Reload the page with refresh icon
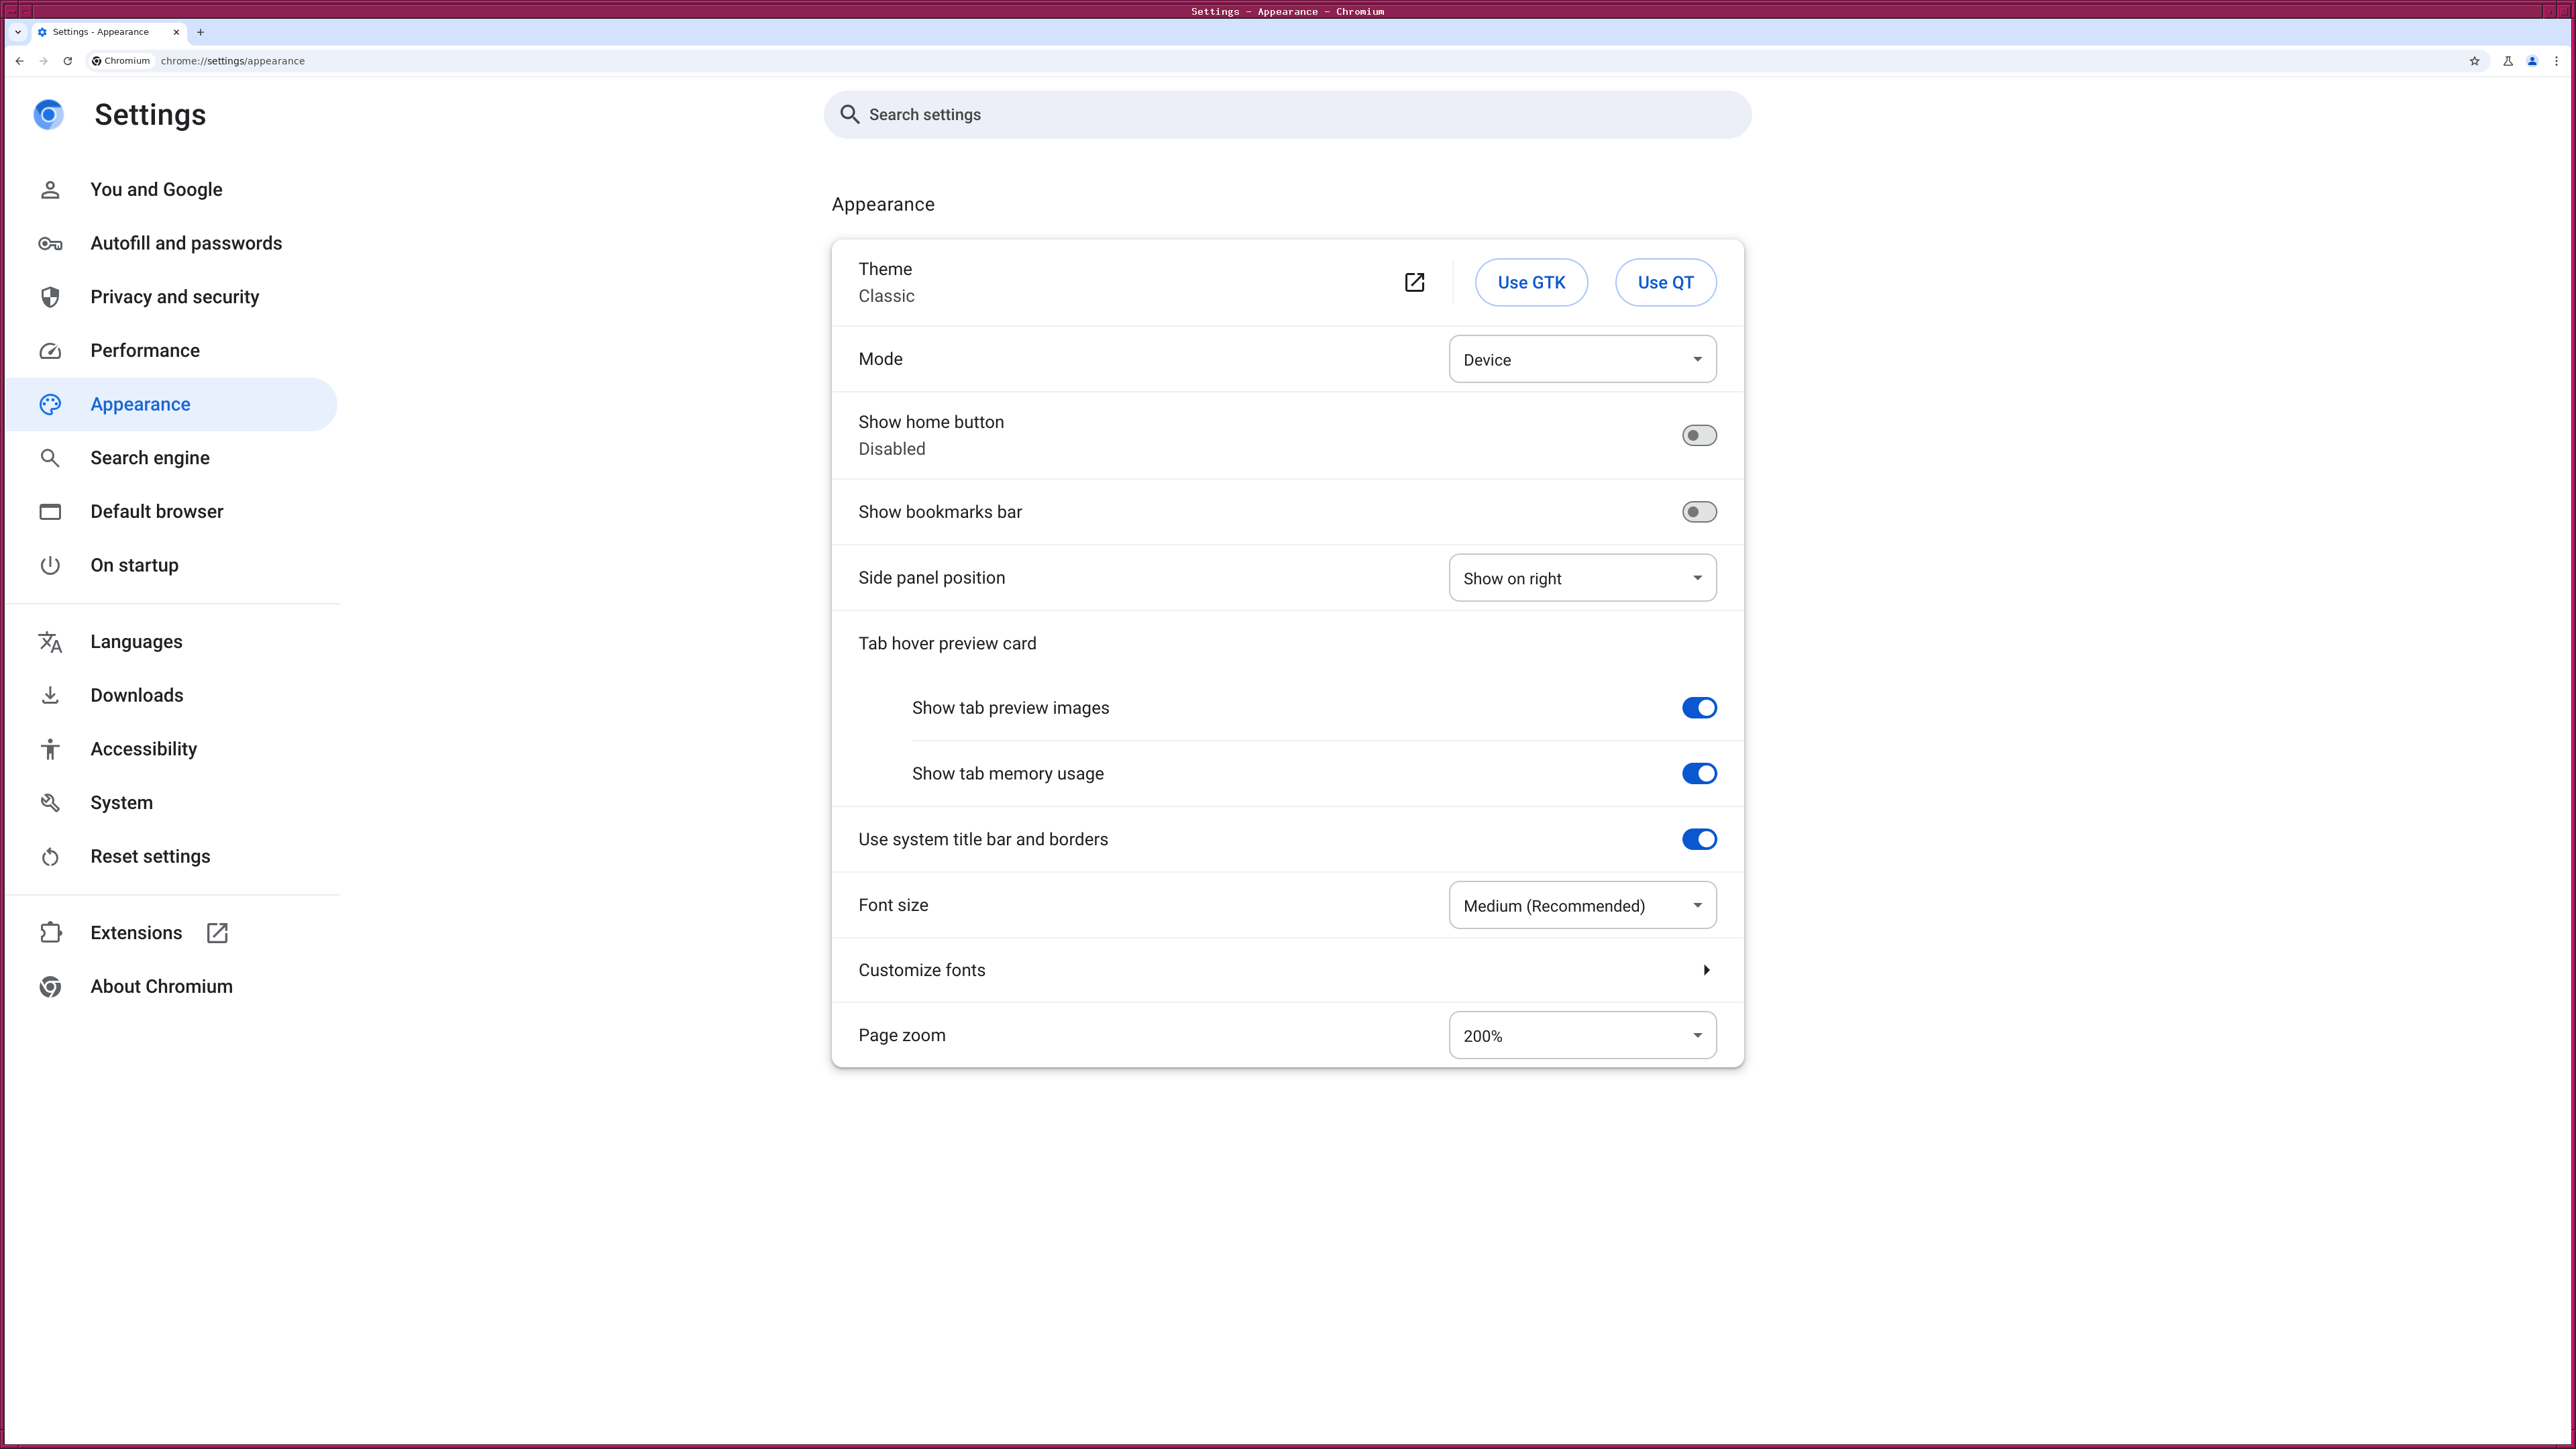Viewport: 2576px width, 1449px height. click(67, 61)
